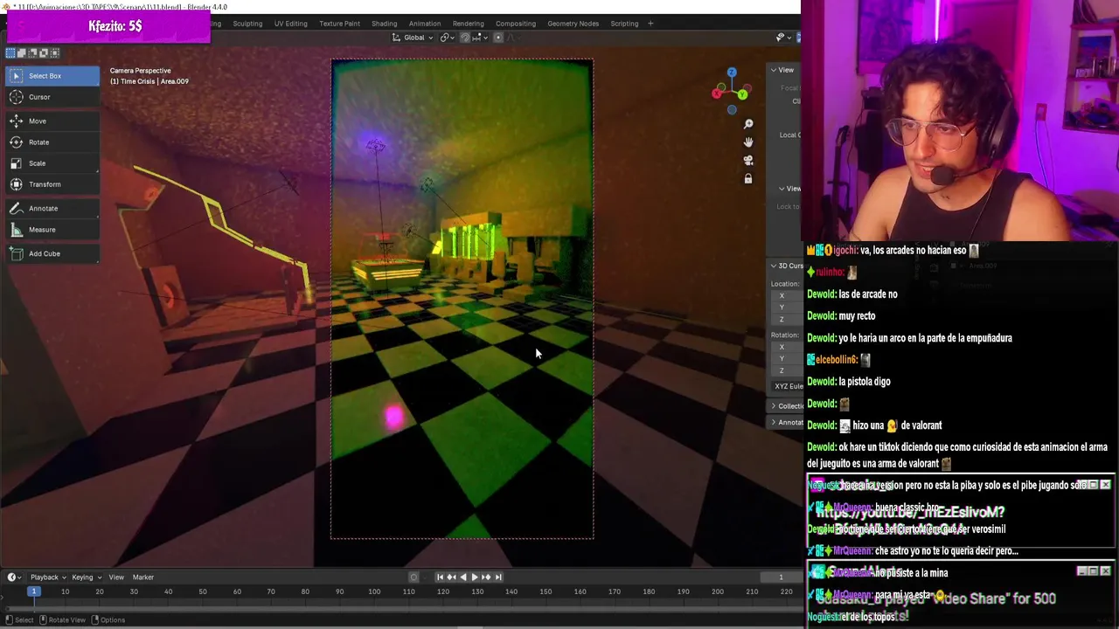
Task: Select the Transform tool
Action: coord(52,184)
